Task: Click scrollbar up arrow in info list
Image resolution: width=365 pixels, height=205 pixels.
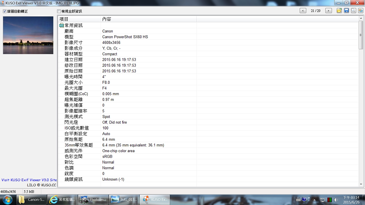Action: (361, 18)
